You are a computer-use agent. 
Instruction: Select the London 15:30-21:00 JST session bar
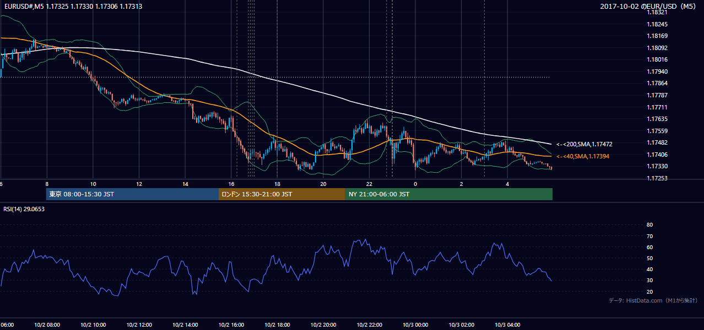pos(282,194)
